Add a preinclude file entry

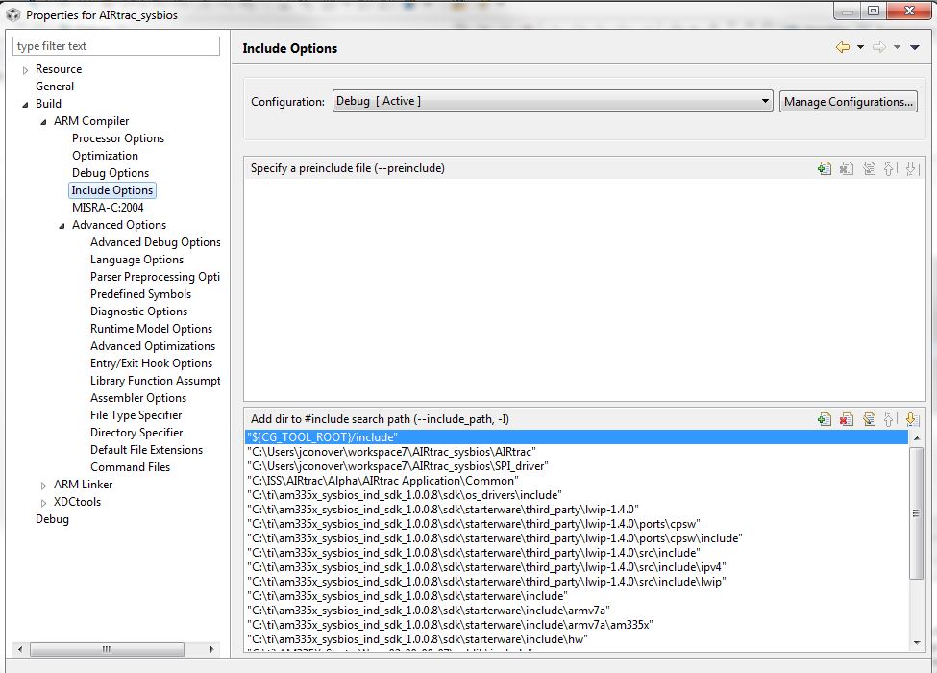(824, 167)
